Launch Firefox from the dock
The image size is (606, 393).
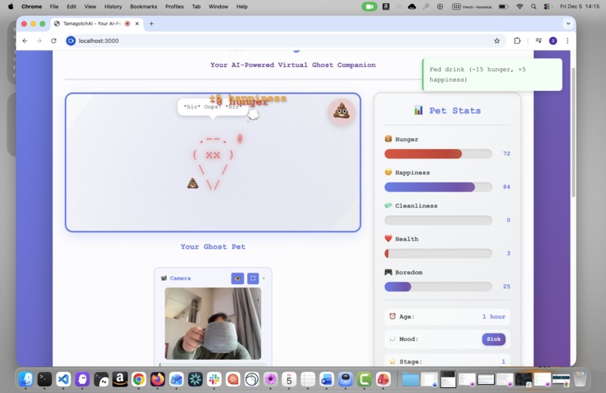pos(158,379)
